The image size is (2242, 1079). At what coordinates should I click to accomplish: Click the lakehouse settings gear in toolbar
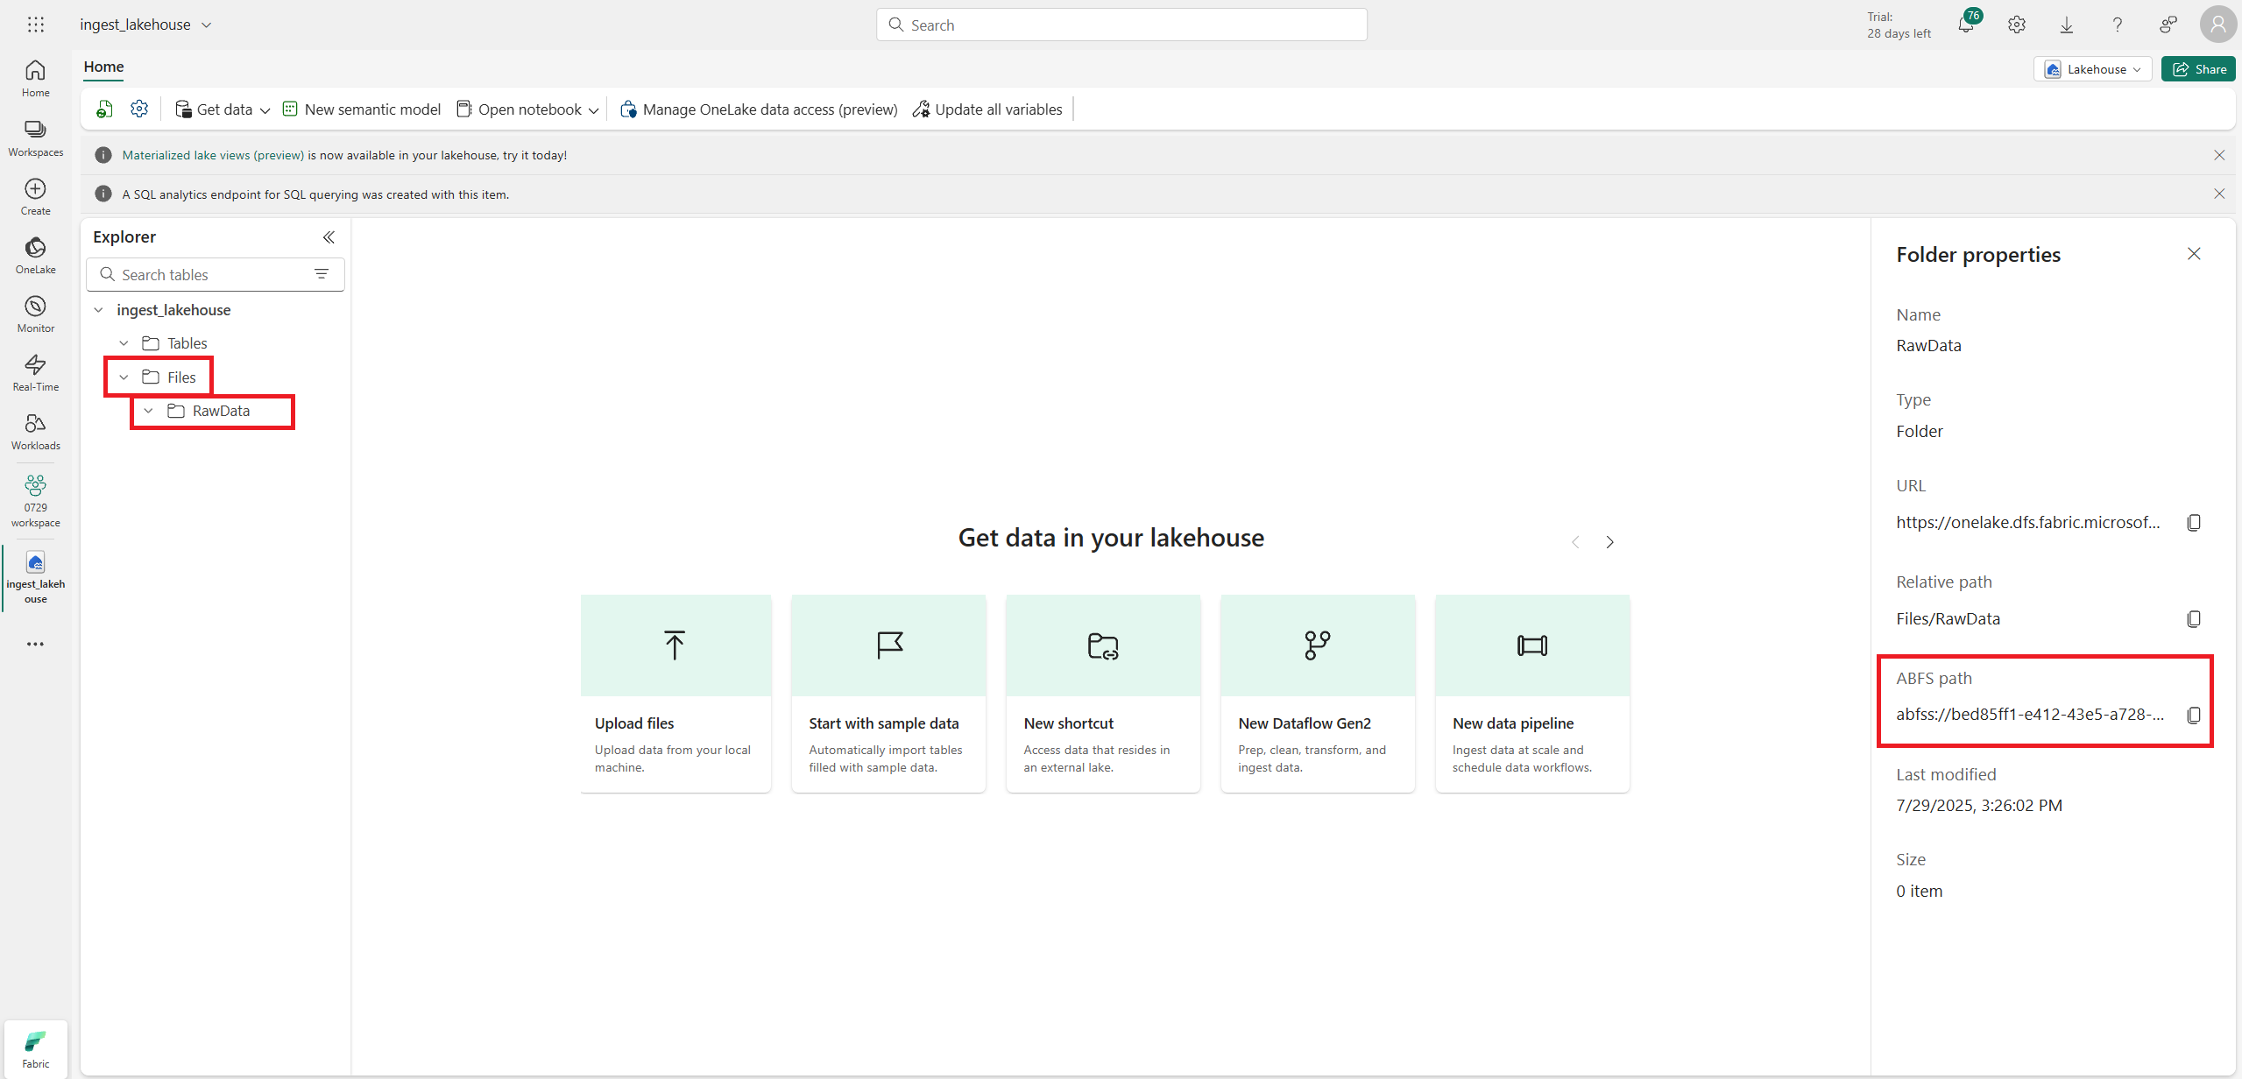pos(139,109)
